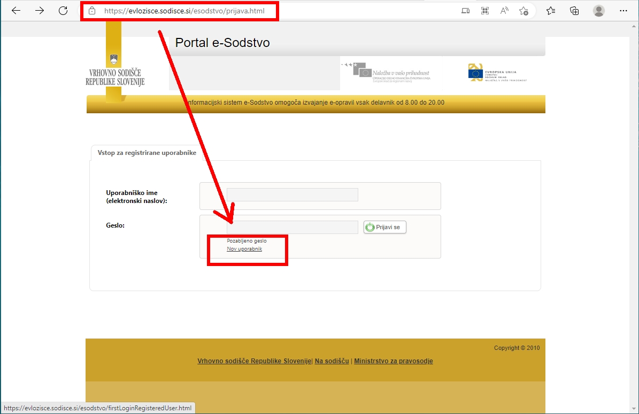Click the Geslo password input field
This screenshot has height=414, width=639.
pos(292,227)
